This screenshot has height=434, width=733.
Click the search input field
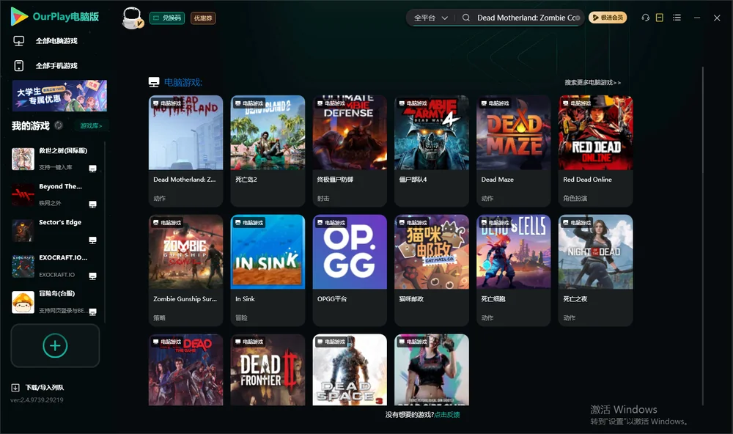[526, 18]
